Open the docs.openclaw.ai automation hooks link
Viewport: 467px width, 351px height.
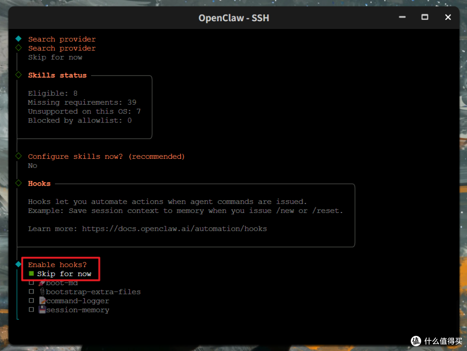click(174, 229)
